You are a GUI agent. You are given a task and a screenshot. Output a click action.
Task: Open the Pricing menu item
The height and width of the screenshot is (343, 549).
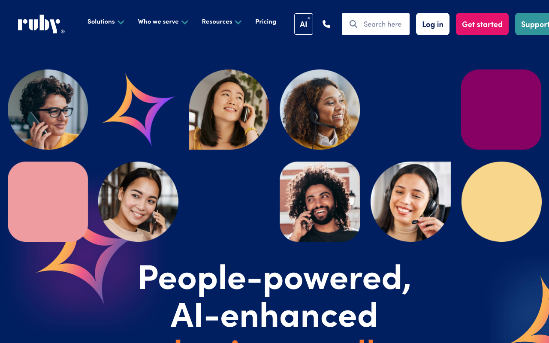(265, 21)
